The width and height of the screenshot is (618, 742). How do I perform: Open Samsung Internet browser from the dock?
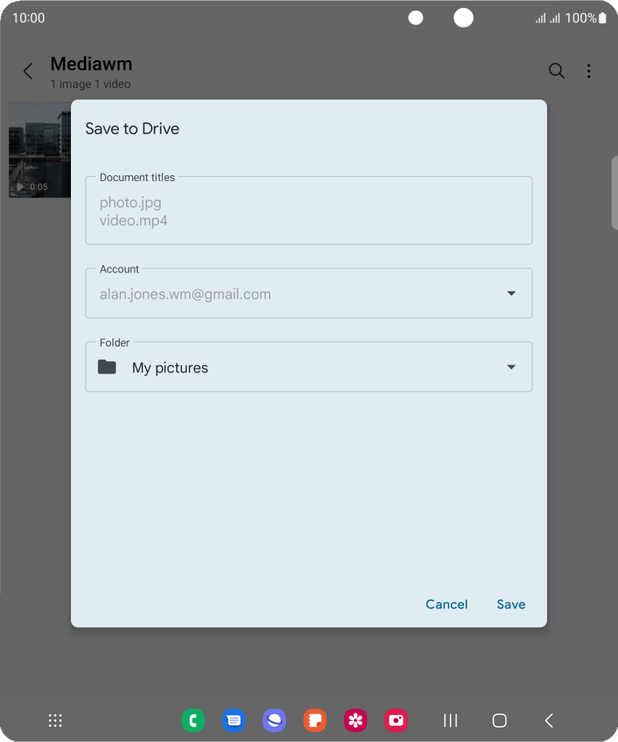coord(275,721)
